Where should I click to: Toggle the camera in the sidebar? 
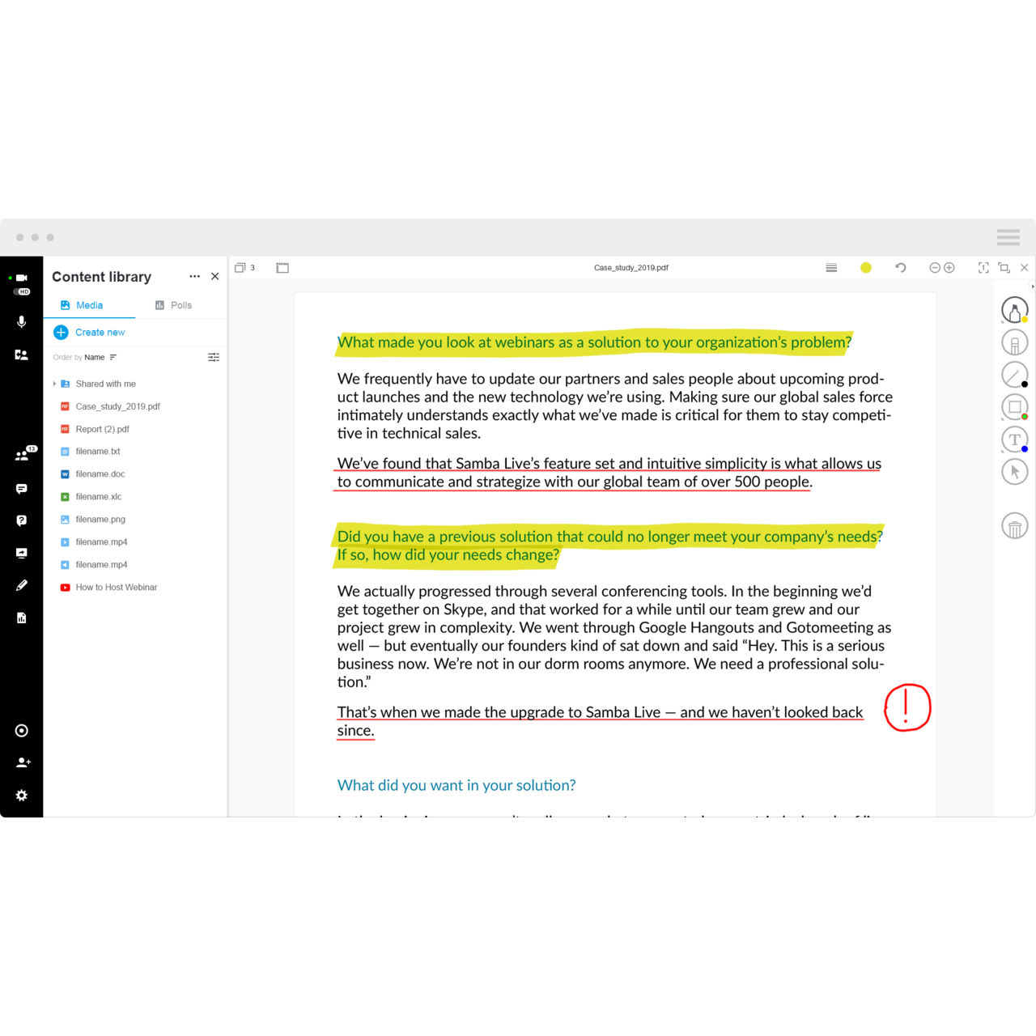coord(21,278)
